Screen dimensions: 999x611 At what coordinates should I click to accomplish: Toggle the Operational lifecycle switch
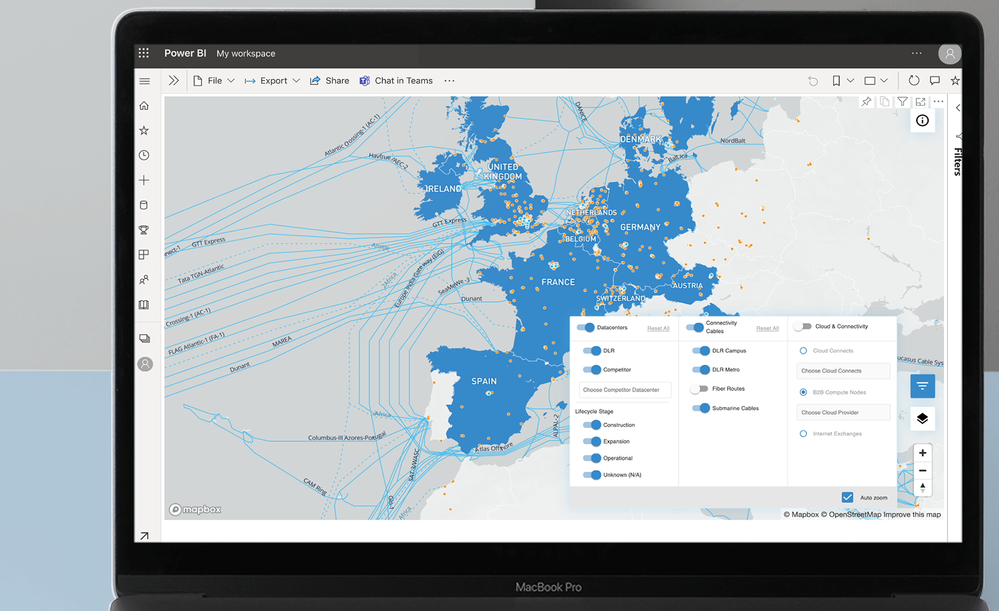592,458
